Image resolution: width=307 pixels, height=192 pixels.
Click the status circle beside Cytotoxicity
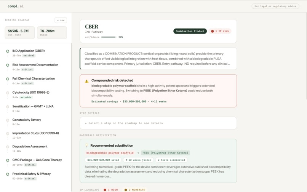coord(8,93)
